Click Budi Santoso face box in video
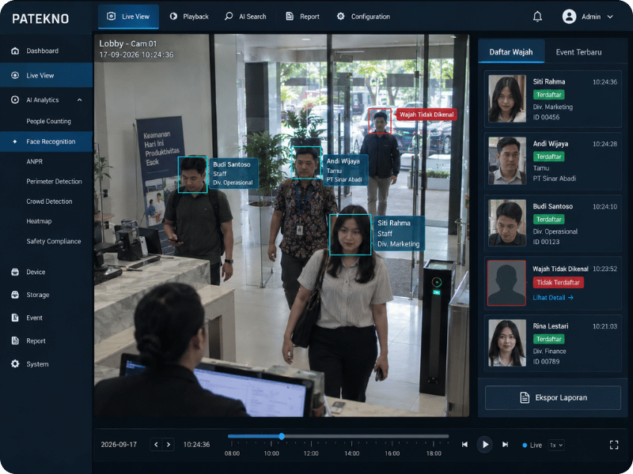 [192, 175]
